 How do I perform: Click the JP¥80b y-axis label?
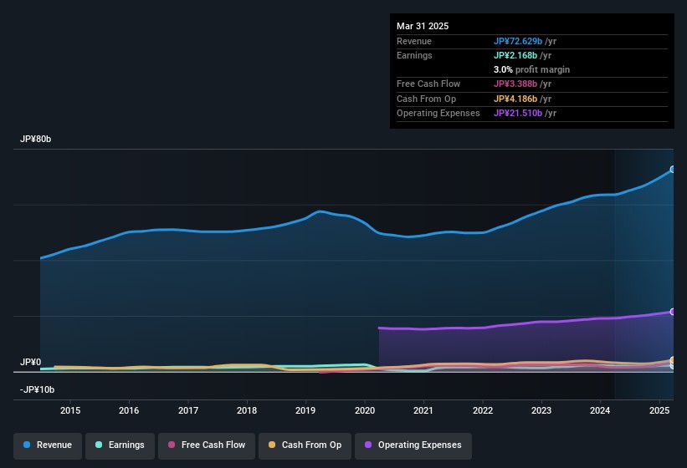point(36,140)
